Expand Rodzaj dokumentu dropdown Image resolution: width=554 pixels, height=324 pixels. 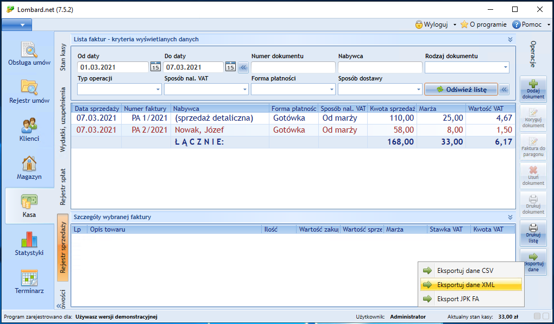(505, 67)
